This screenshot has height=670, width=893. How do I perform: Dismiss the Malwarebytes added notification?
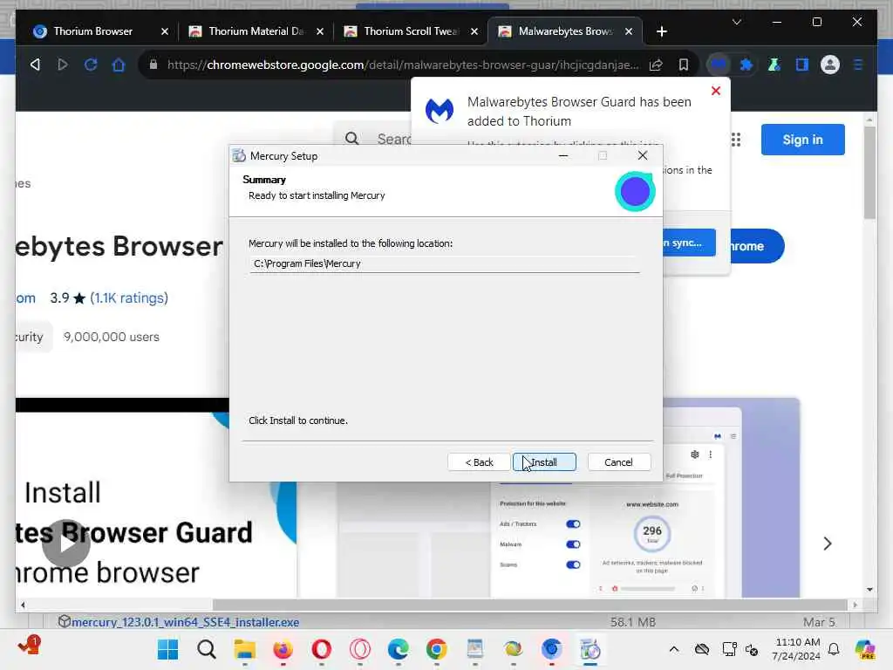(x=716, y=91)
